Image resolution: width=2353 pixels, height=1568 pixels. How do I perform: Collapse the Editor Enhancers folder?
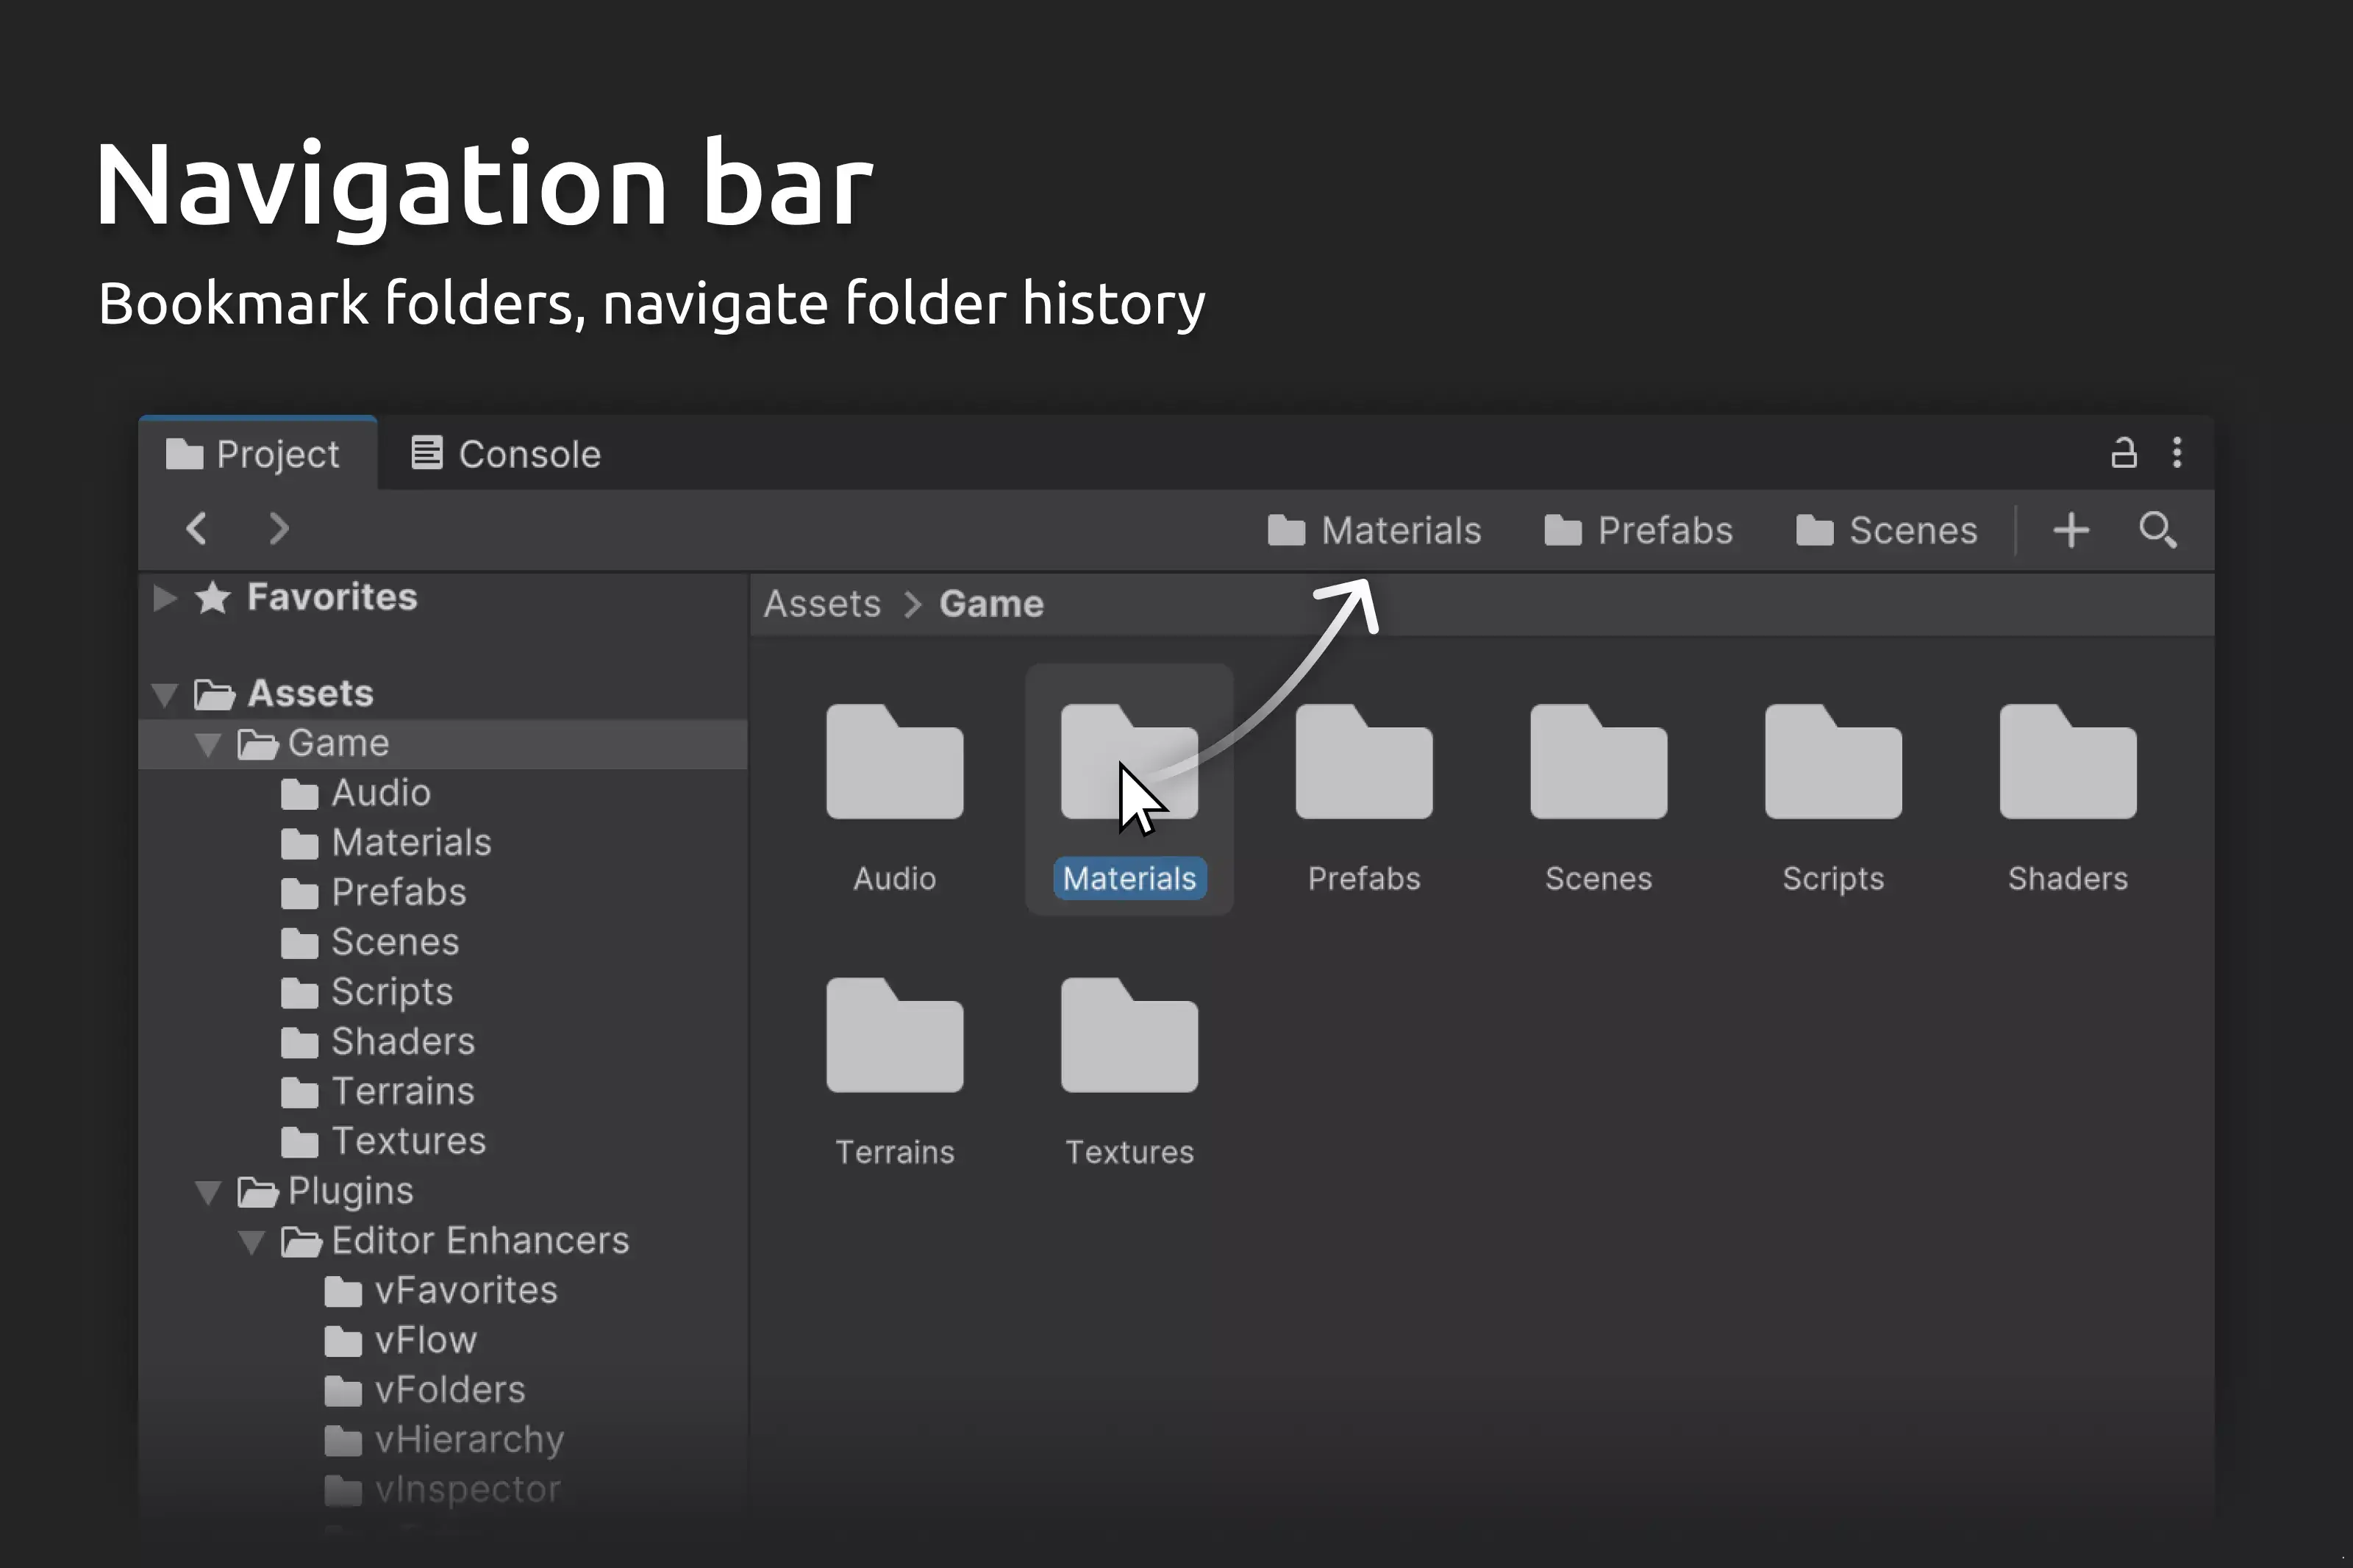252,1242
